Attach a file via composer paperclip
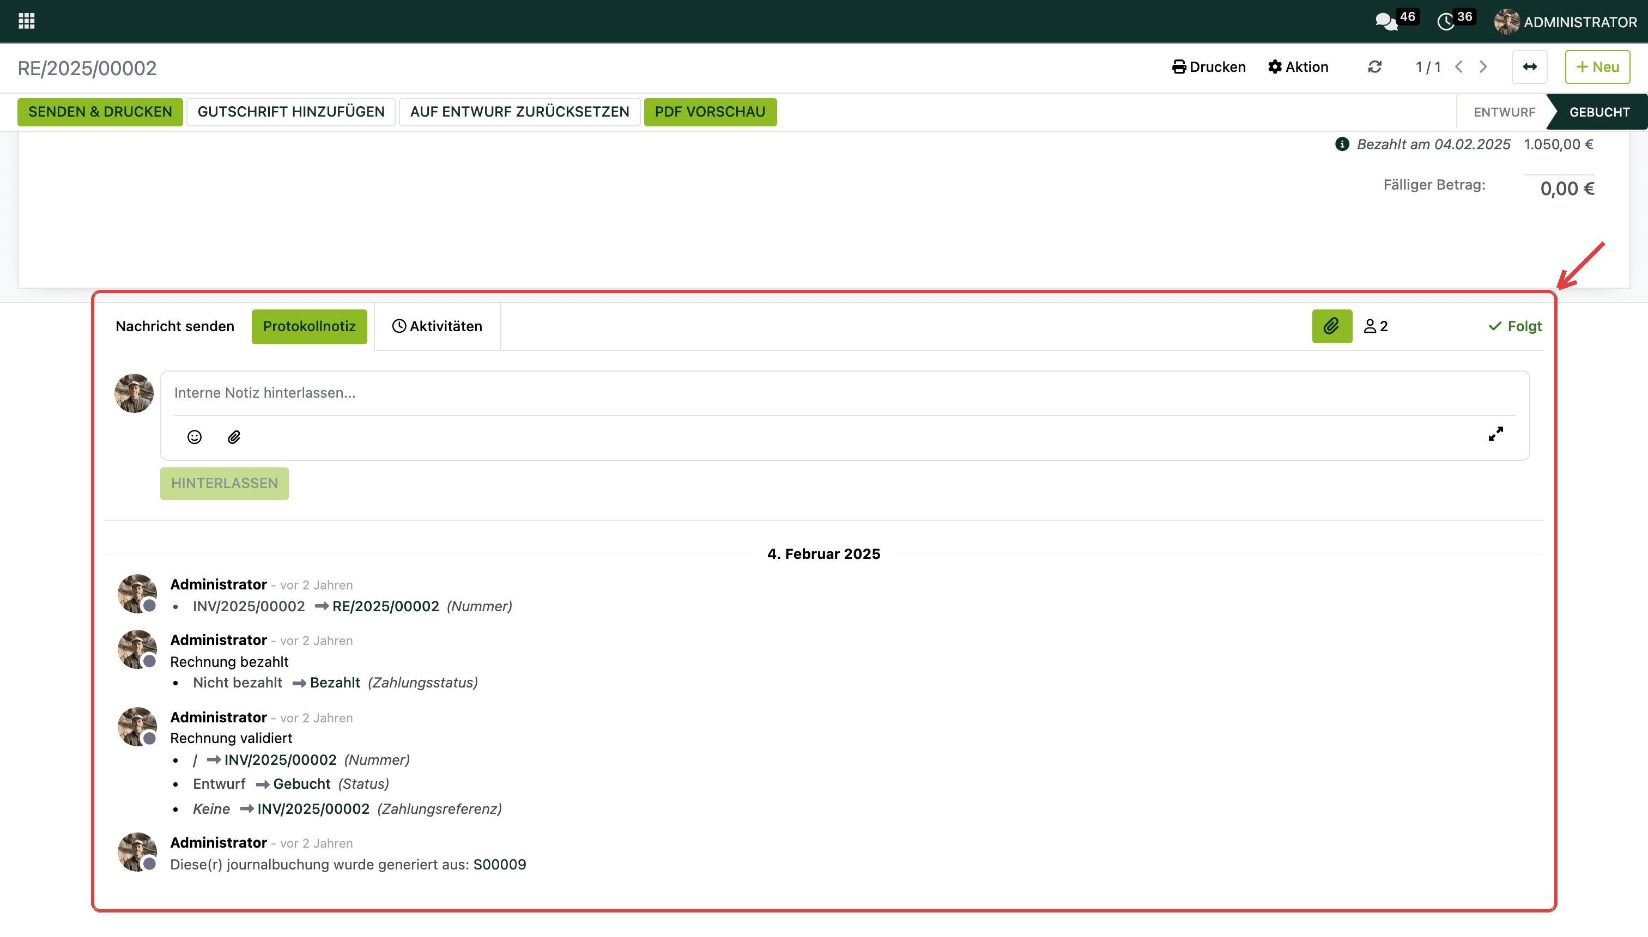Viewport: 1648px width, 937px height. (x=234, y=437)
